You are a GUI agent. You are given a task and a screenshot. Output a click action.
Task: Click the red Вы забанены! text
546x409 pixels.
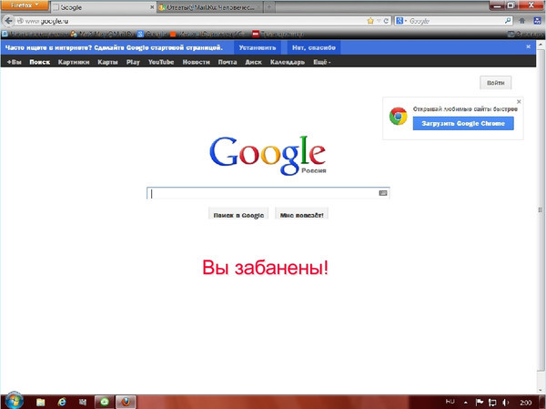(266, 268)
